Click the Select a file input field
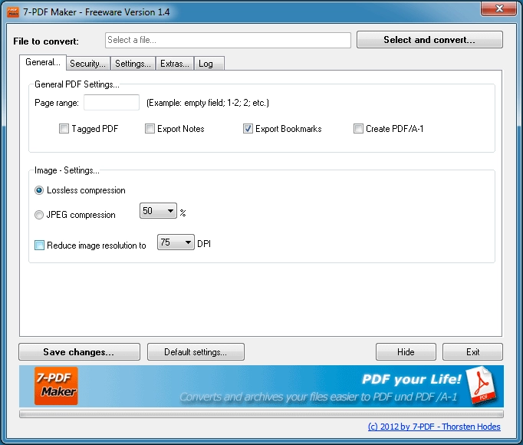Image resolution: width=523 pixels, height=445 pixels. click(228, 40)
